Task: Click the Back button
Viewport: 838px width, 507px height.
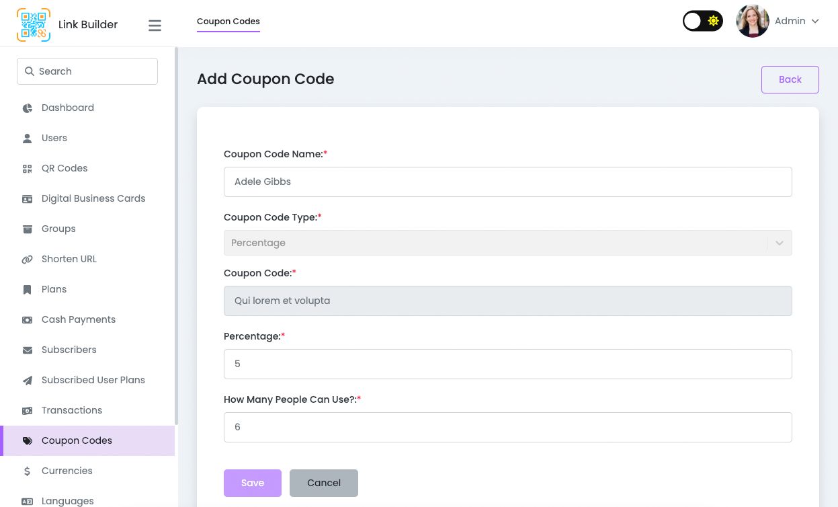Action: pyautogui.click(x=790, y=79)
